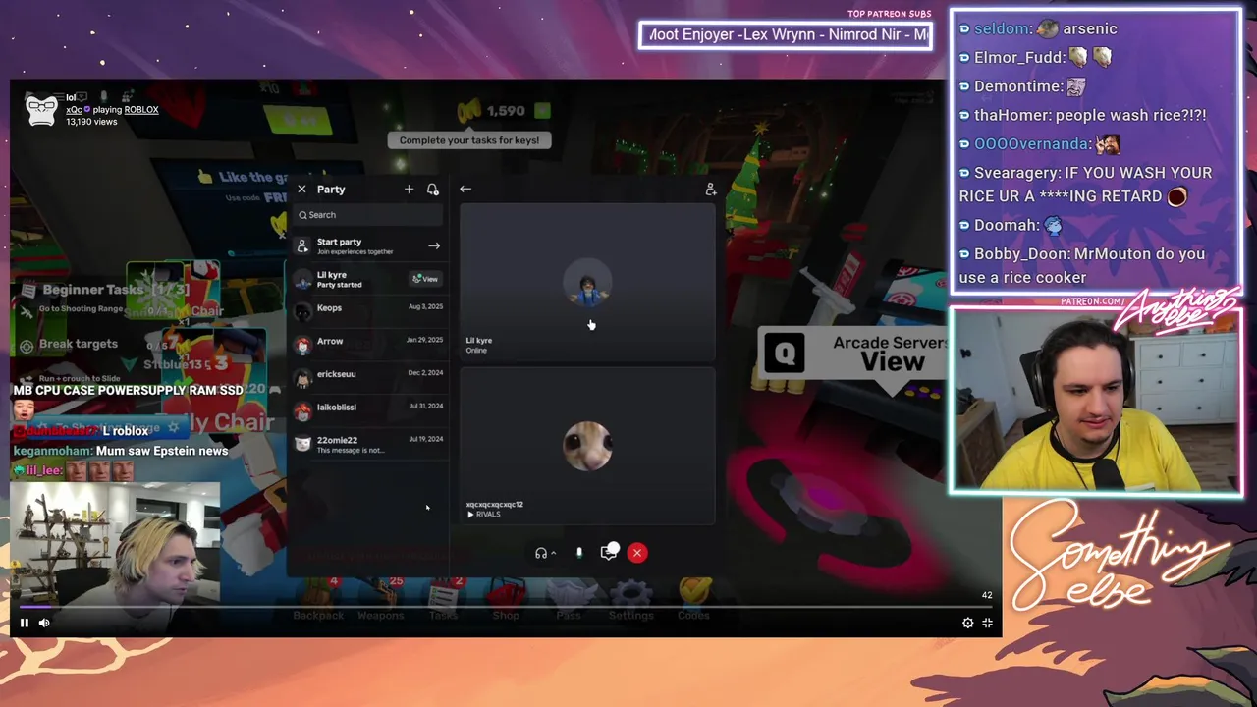Open the Weapons menu in game bar
1257x707 pixels.
380,601
